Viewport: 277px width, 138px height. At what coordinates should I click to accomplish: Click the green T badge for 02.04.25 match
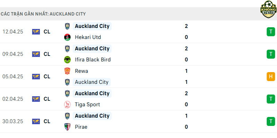pyautogui.click(x=271, y=99)
